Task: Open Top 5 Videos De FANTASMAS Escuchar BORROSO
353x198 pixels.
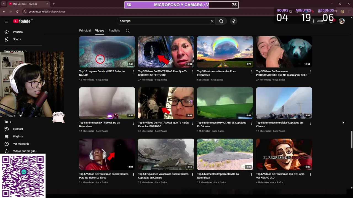Action: pyautogui.click(x=163, y=125)
